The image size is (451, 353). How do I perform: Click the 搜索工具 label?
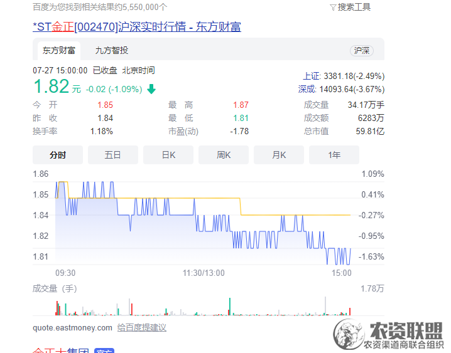pyautogui.click(x=354, y=7)
